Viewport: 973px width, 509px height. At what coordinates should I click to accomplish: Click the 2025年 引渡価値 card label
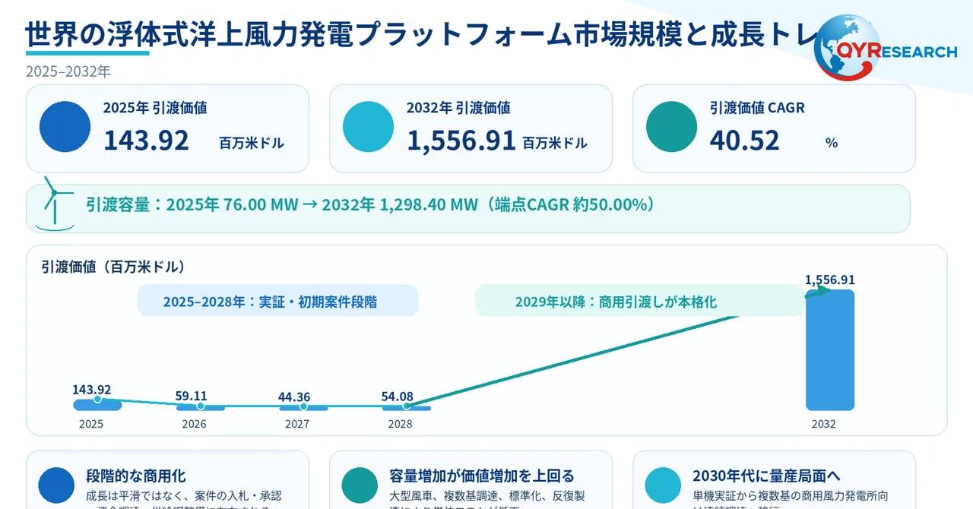tap(155, 108)
